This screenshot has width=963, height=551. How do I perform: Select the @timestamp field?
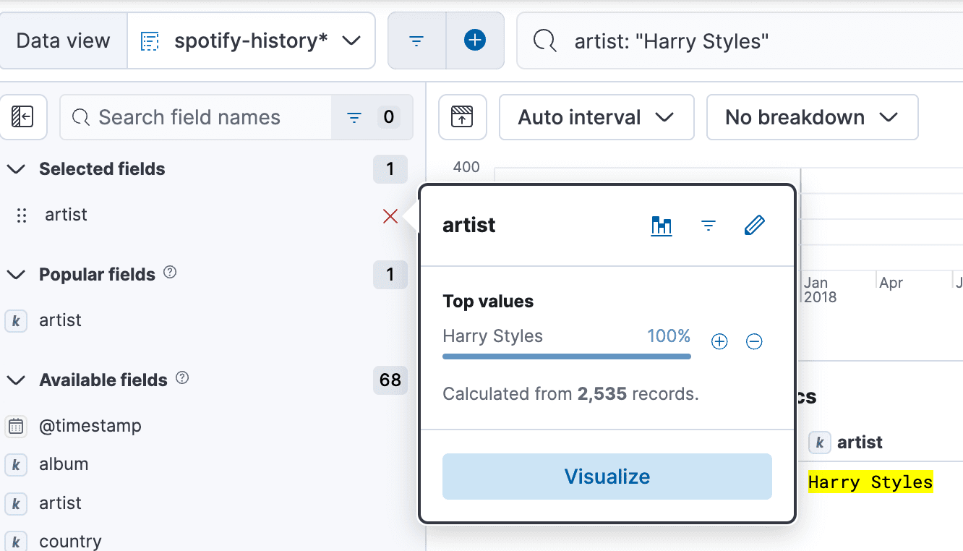coord(90,426)
